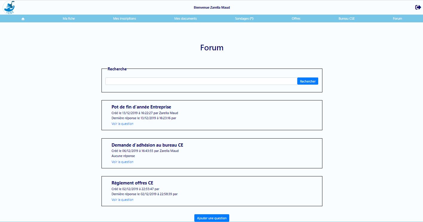The height and width of the screenshot is (222, 423).
Task: View question for Pot de fin d'année
Action: point(122,124)
